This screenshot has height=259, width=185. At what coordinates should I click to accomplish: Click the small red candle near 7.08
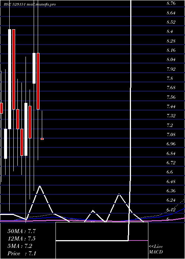click(42, 139)
